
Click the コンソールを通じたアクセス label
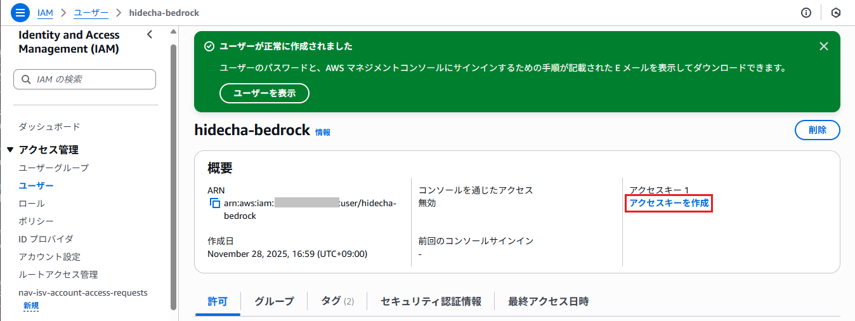coord(476,190)
